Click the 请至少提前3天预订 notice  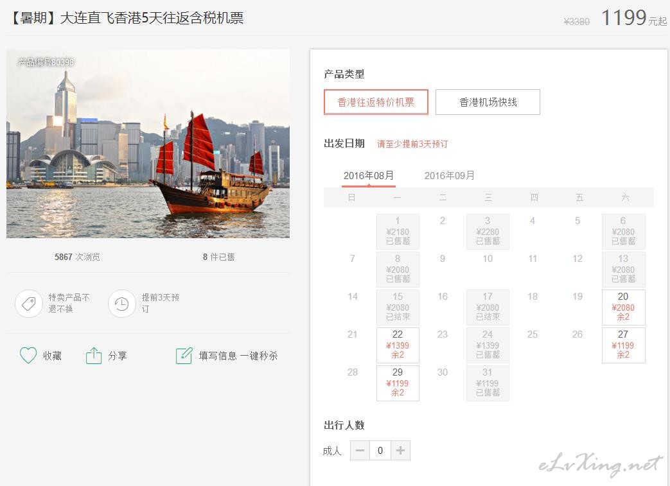coord(412,144)
